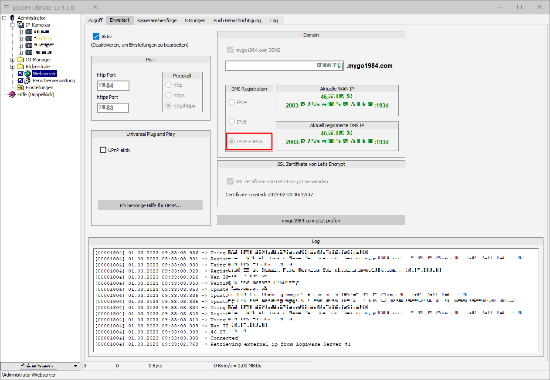Viewport: 550px width, 380px height.
Task: Select the Webserver globe icon
Action: (28, 74)
